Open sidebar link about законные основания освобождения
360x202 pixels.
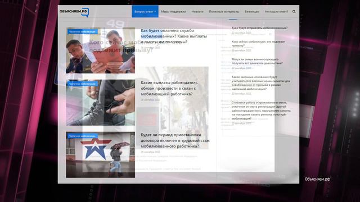point(260,83)
